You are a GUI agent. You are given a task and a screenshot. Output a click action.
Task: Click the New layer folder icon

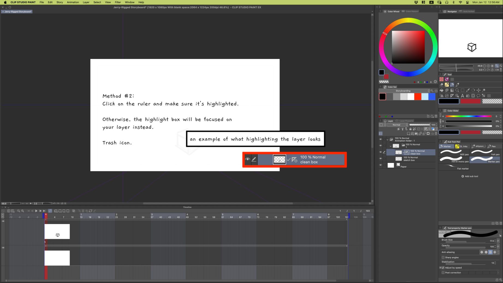click(416, 133)
